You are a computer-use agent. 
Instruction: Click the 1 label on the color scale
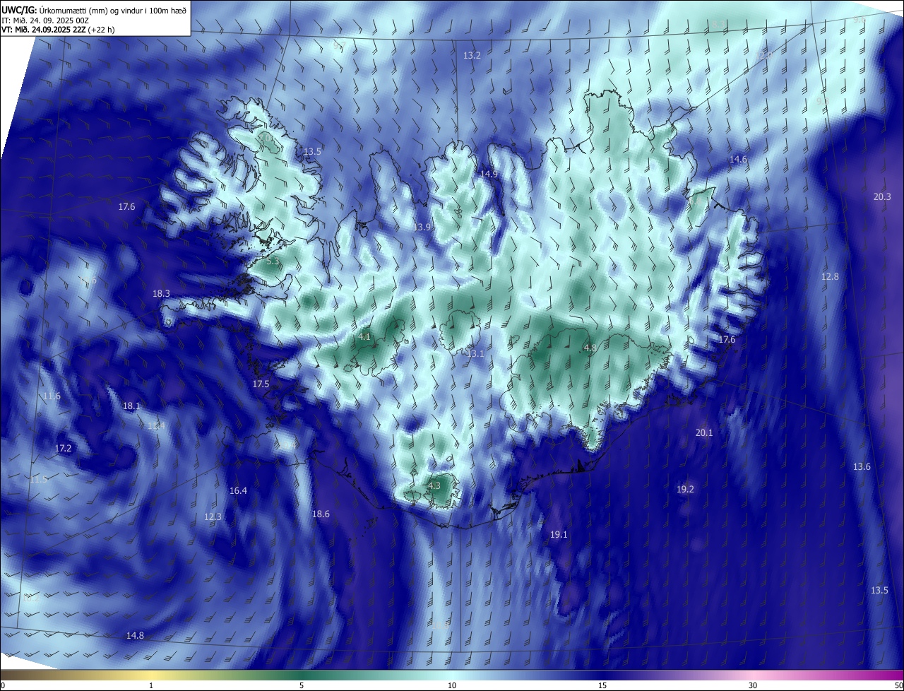coord(151,685)
